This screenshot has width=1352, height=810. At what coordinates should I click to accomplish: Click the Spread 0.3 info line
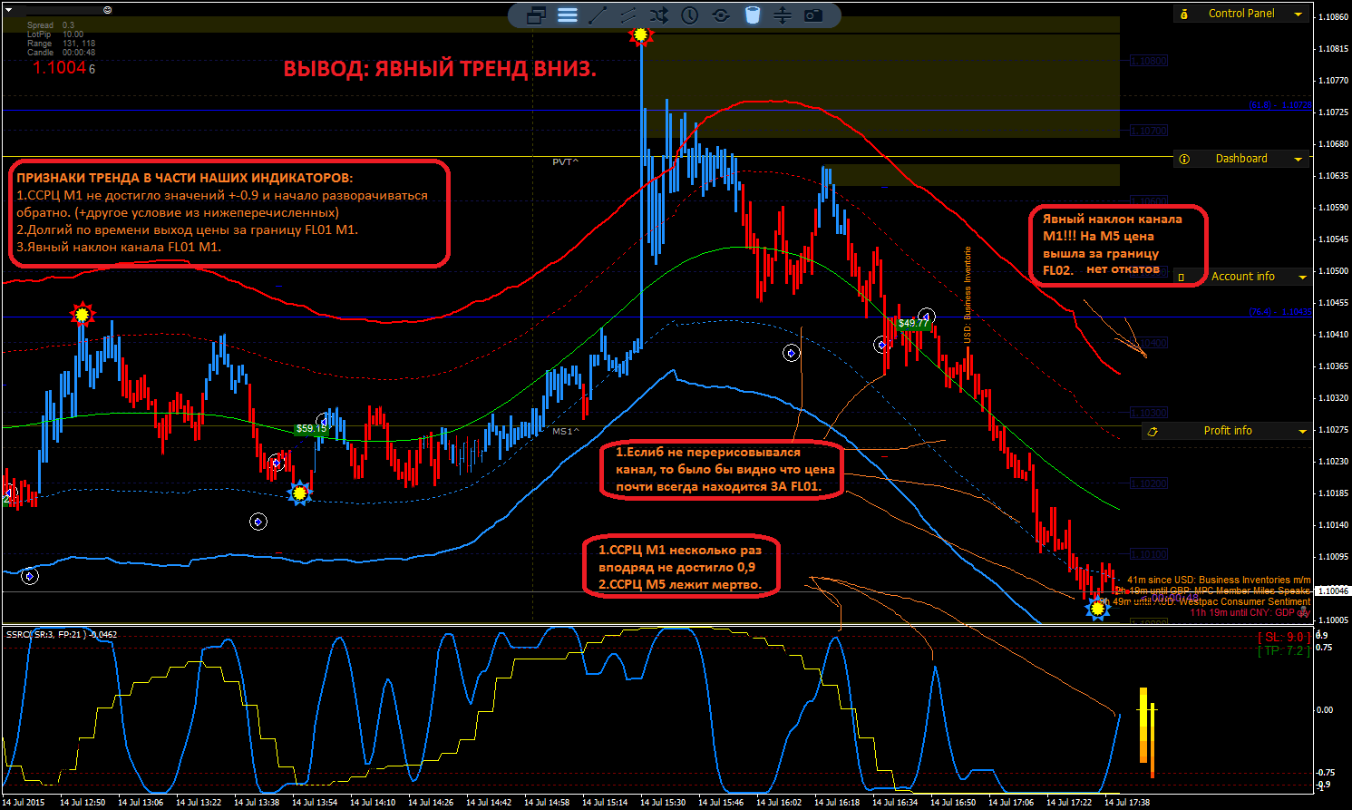click(x=51, y=25)
